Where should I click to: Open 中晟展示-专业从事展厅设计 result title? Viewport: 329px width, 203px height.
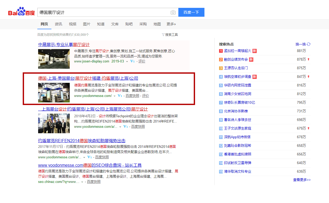tap(64, 44)
